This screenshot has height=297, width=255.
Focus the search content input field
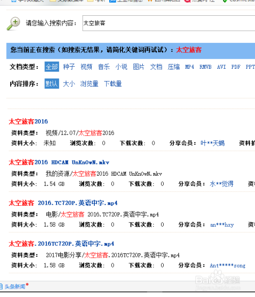click(x=169, y=23)
